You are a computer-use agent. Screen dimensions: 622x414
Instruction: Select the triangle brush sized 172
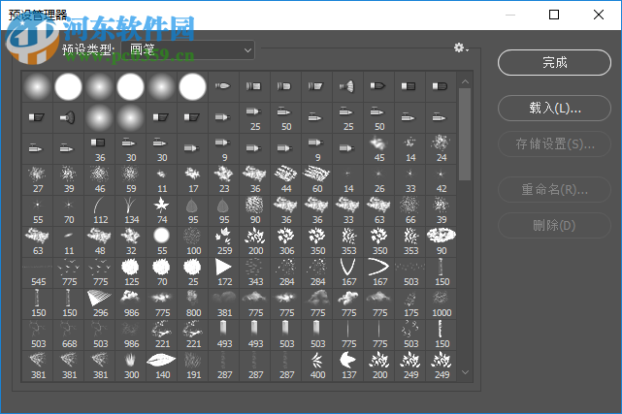coord(224,269)
